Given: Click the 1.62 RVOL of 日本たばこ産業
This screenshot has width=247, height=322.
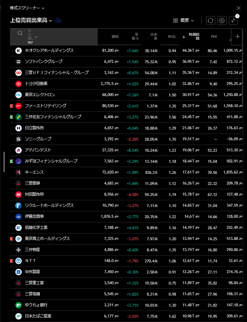Looking at the screenshot, I should coord(173,316).
